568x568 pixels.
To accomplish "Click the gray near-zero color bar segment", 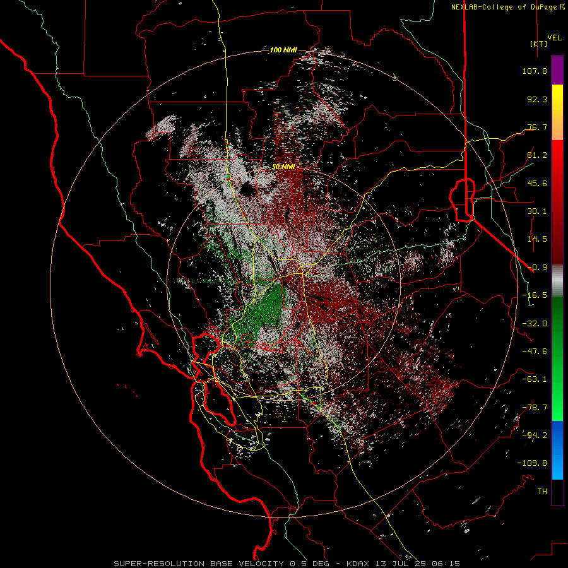I will pos(557,280).
